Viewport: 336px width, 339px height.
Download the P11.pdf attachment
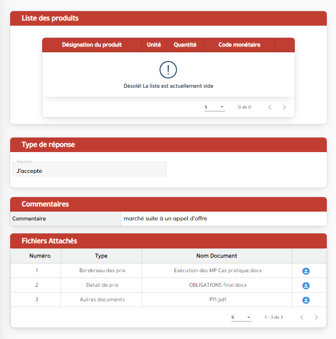(x=306, y=300)
